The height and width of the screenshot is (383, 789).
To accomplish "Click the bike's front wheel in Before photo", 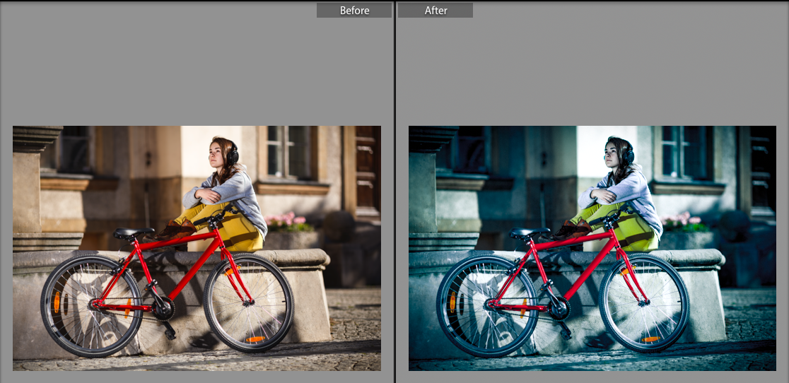I will (248, 302).
